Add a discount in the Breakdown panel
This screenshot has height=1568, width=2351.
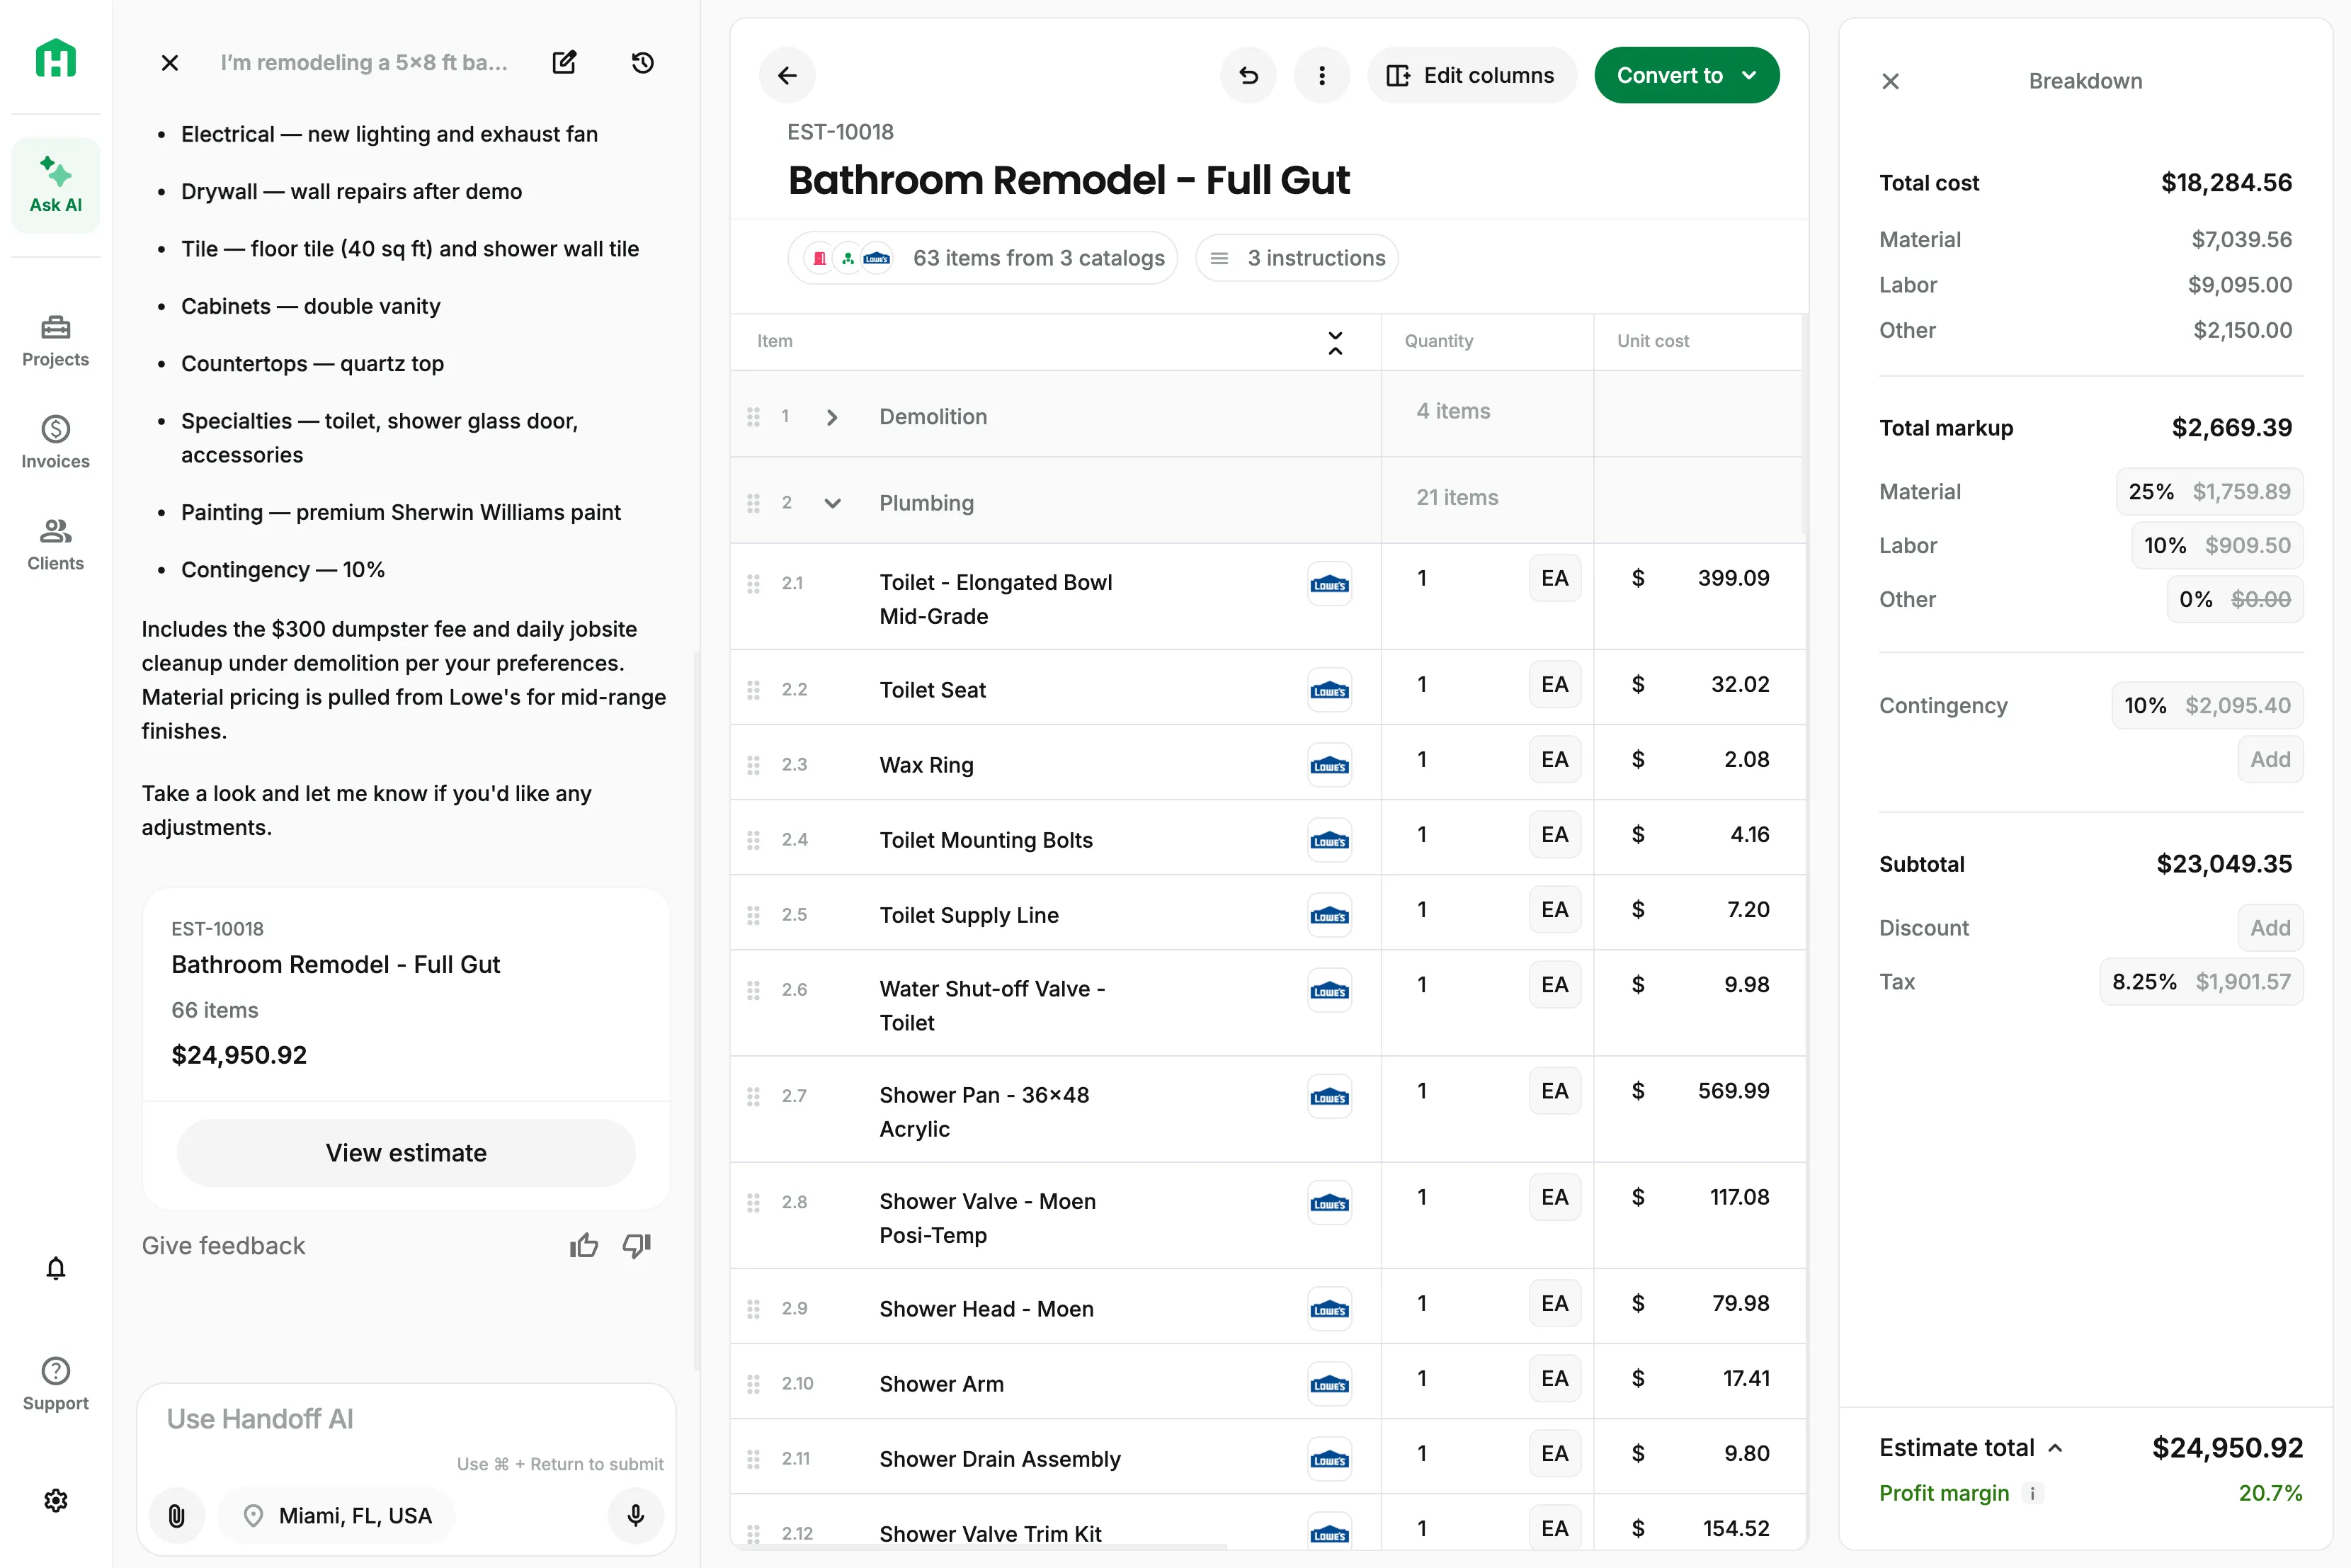tap(2270, 927)
